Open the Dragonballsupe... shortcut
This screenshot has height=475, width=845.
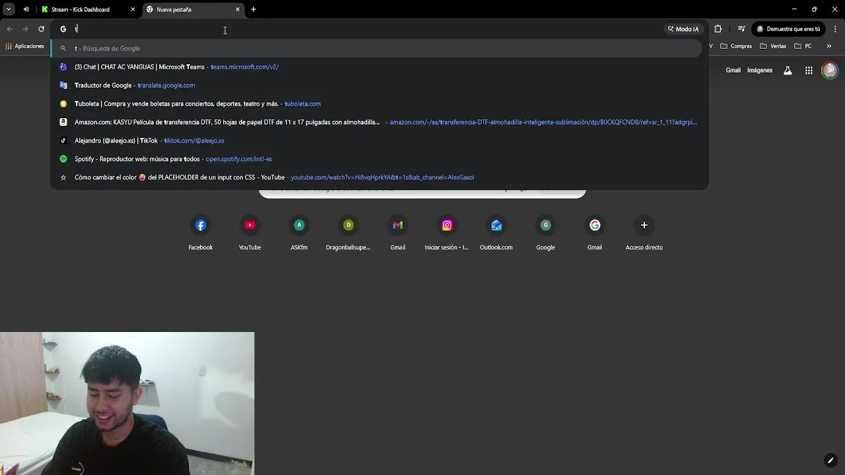(348, 234)
